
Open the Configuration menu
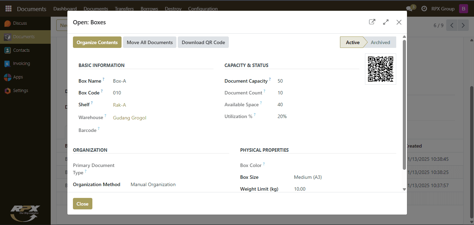[203, 9]
